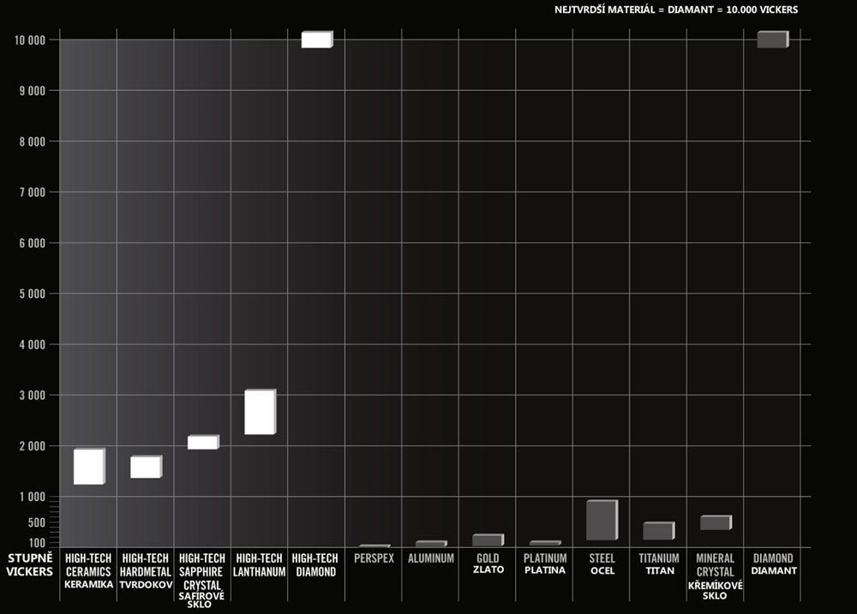The height and width of the screenshot is (614, 857).
Task: Select the Mineral Crystal bar
Action: tap(716, 522)
